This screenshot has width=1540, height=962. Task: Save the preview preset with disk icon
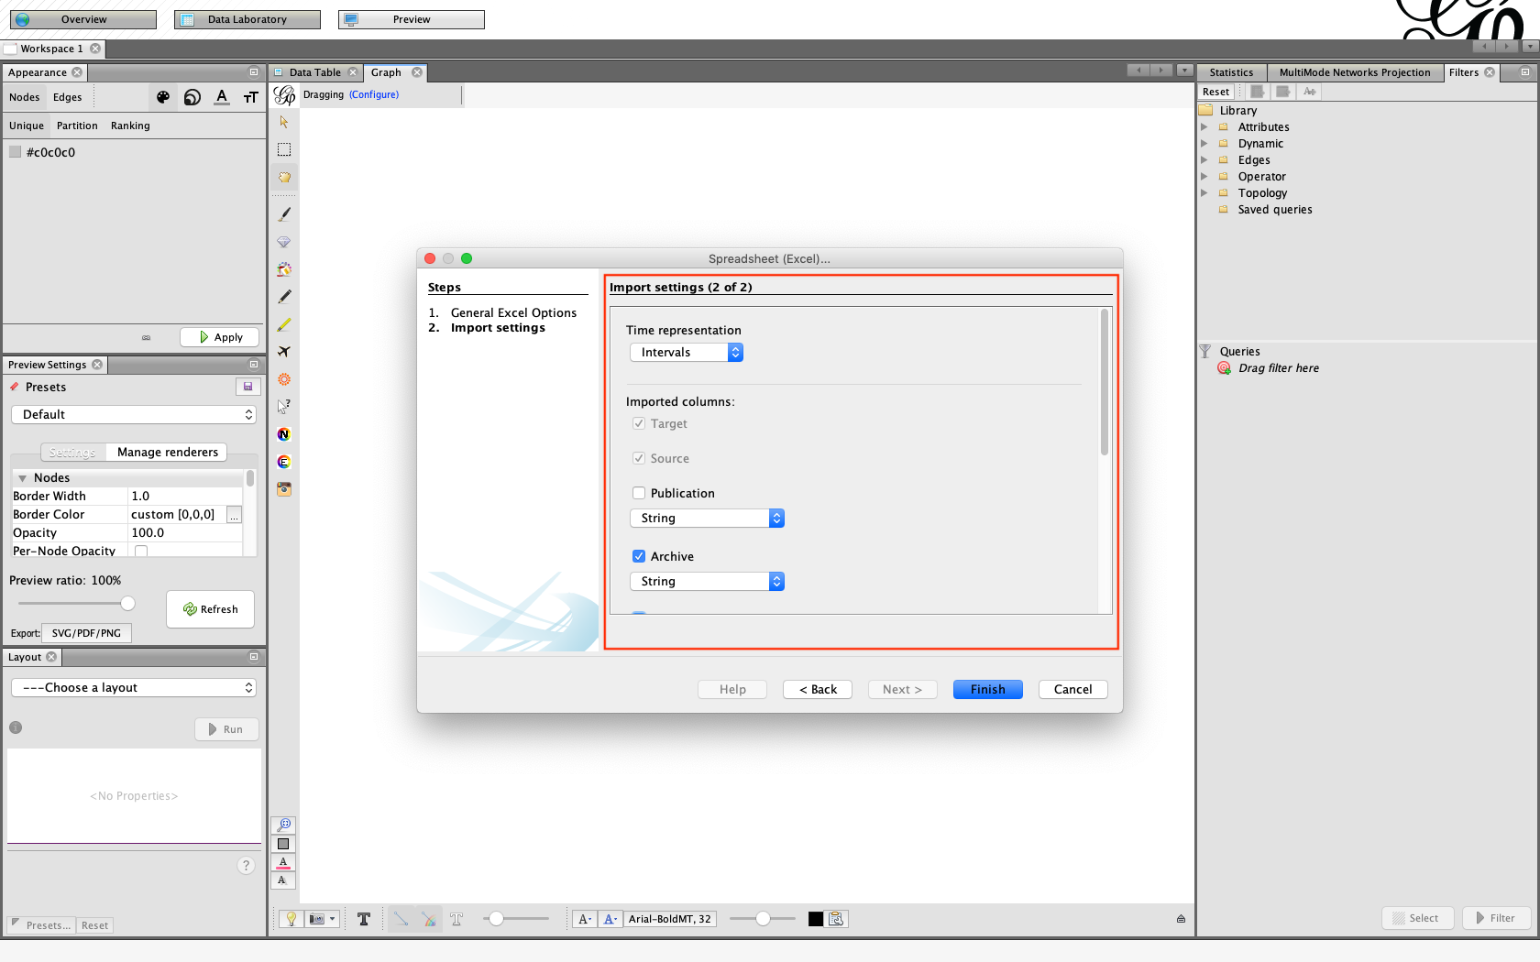247,387
